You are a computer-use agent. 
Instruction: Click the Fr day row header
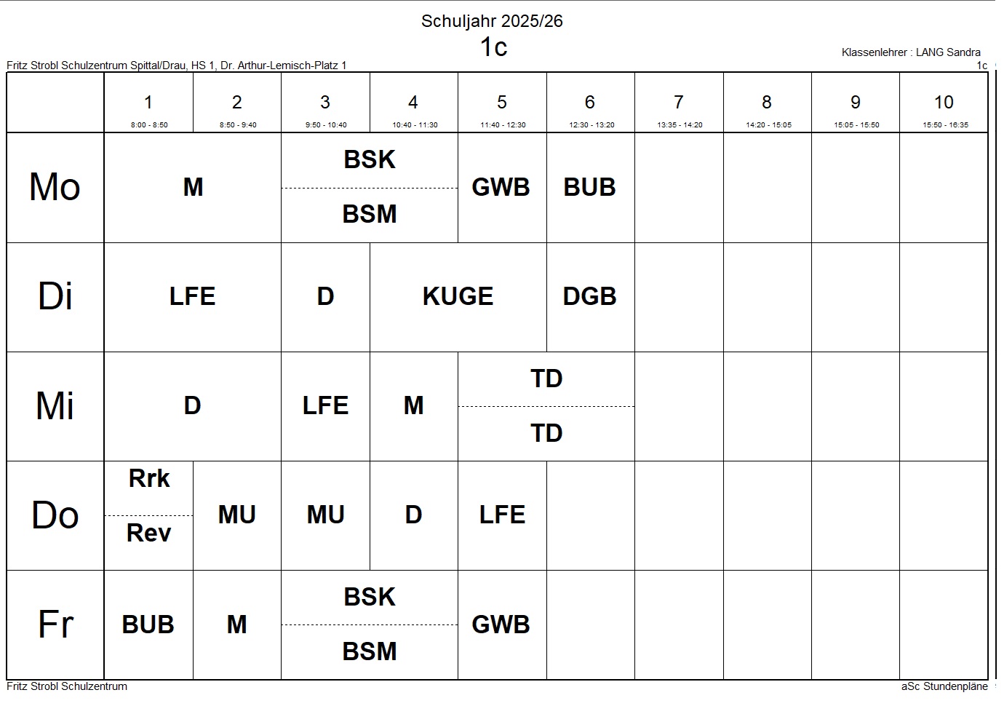[55, 625]
